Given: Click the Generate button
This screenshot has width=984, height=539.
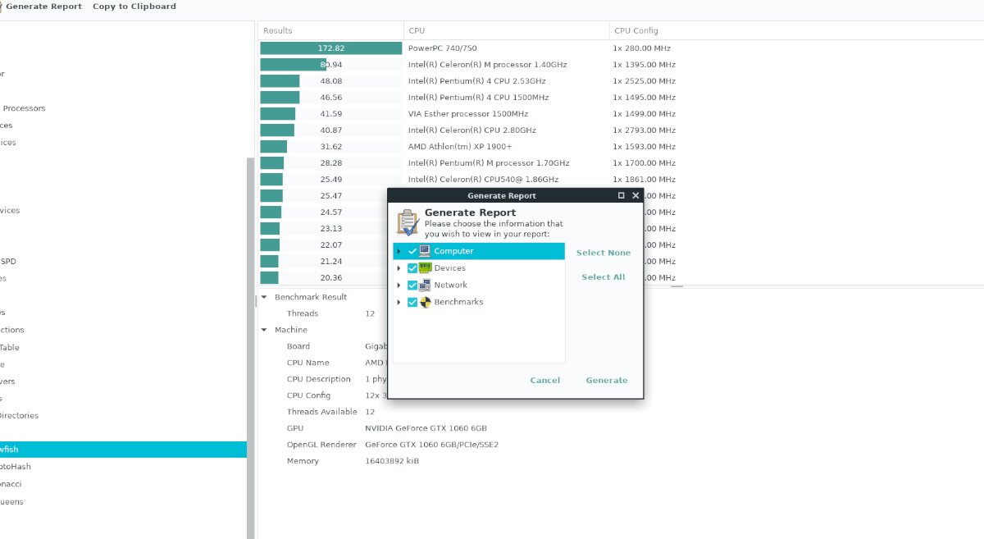Looking at the screenshot, I should (607, 380).
